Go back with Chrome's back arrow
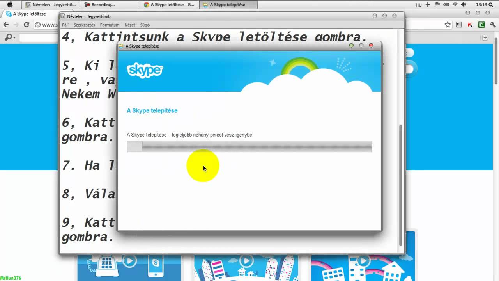Viewport: 499px width, 281px height. [x=6, y=25]
